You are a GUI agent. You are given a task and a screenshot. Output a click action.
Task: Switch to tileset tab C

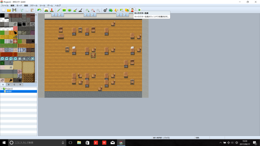[x=14, y=84]
